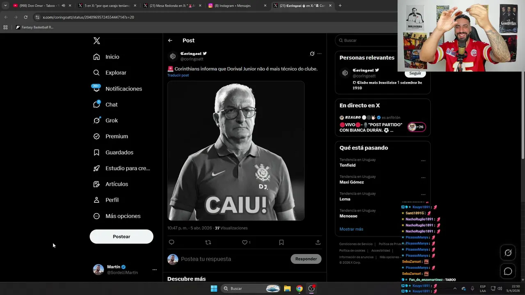
Task: Click the floating messages chat button
Action: point(508,271)
